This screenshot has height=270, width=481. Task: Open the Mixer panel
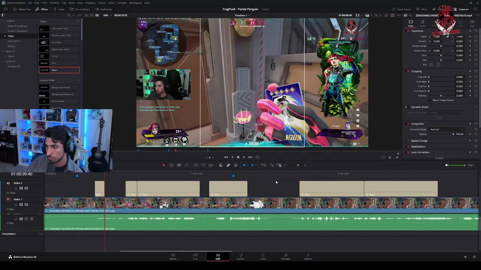coord(422,9)
